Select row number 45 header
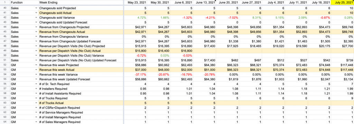354x124 pixels. [5, 32]
